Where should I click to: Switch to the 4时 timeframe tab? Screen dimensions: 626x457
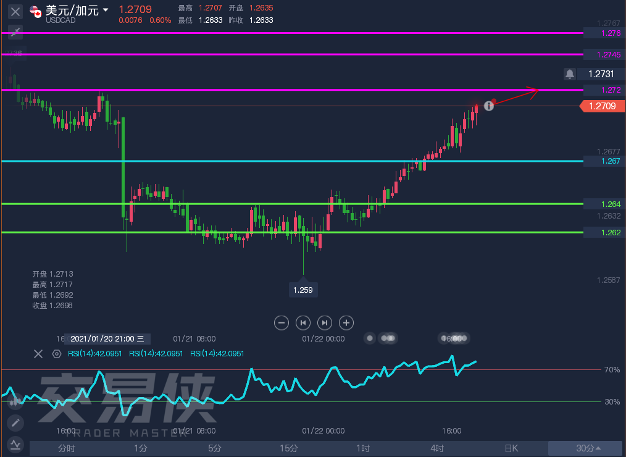[436, 448]
